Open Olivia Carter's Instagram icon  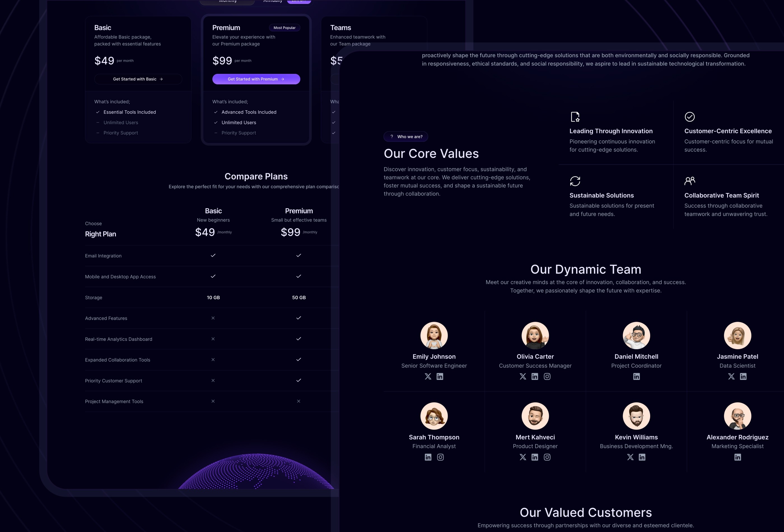tap(547, 377)
